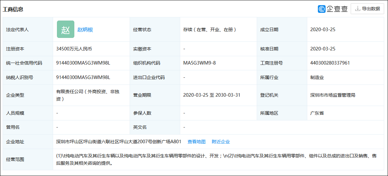Click the 参保人数 label cell
Image resolution: width=388 pixels, height=176 pixels.
click(x=155, y=113)
